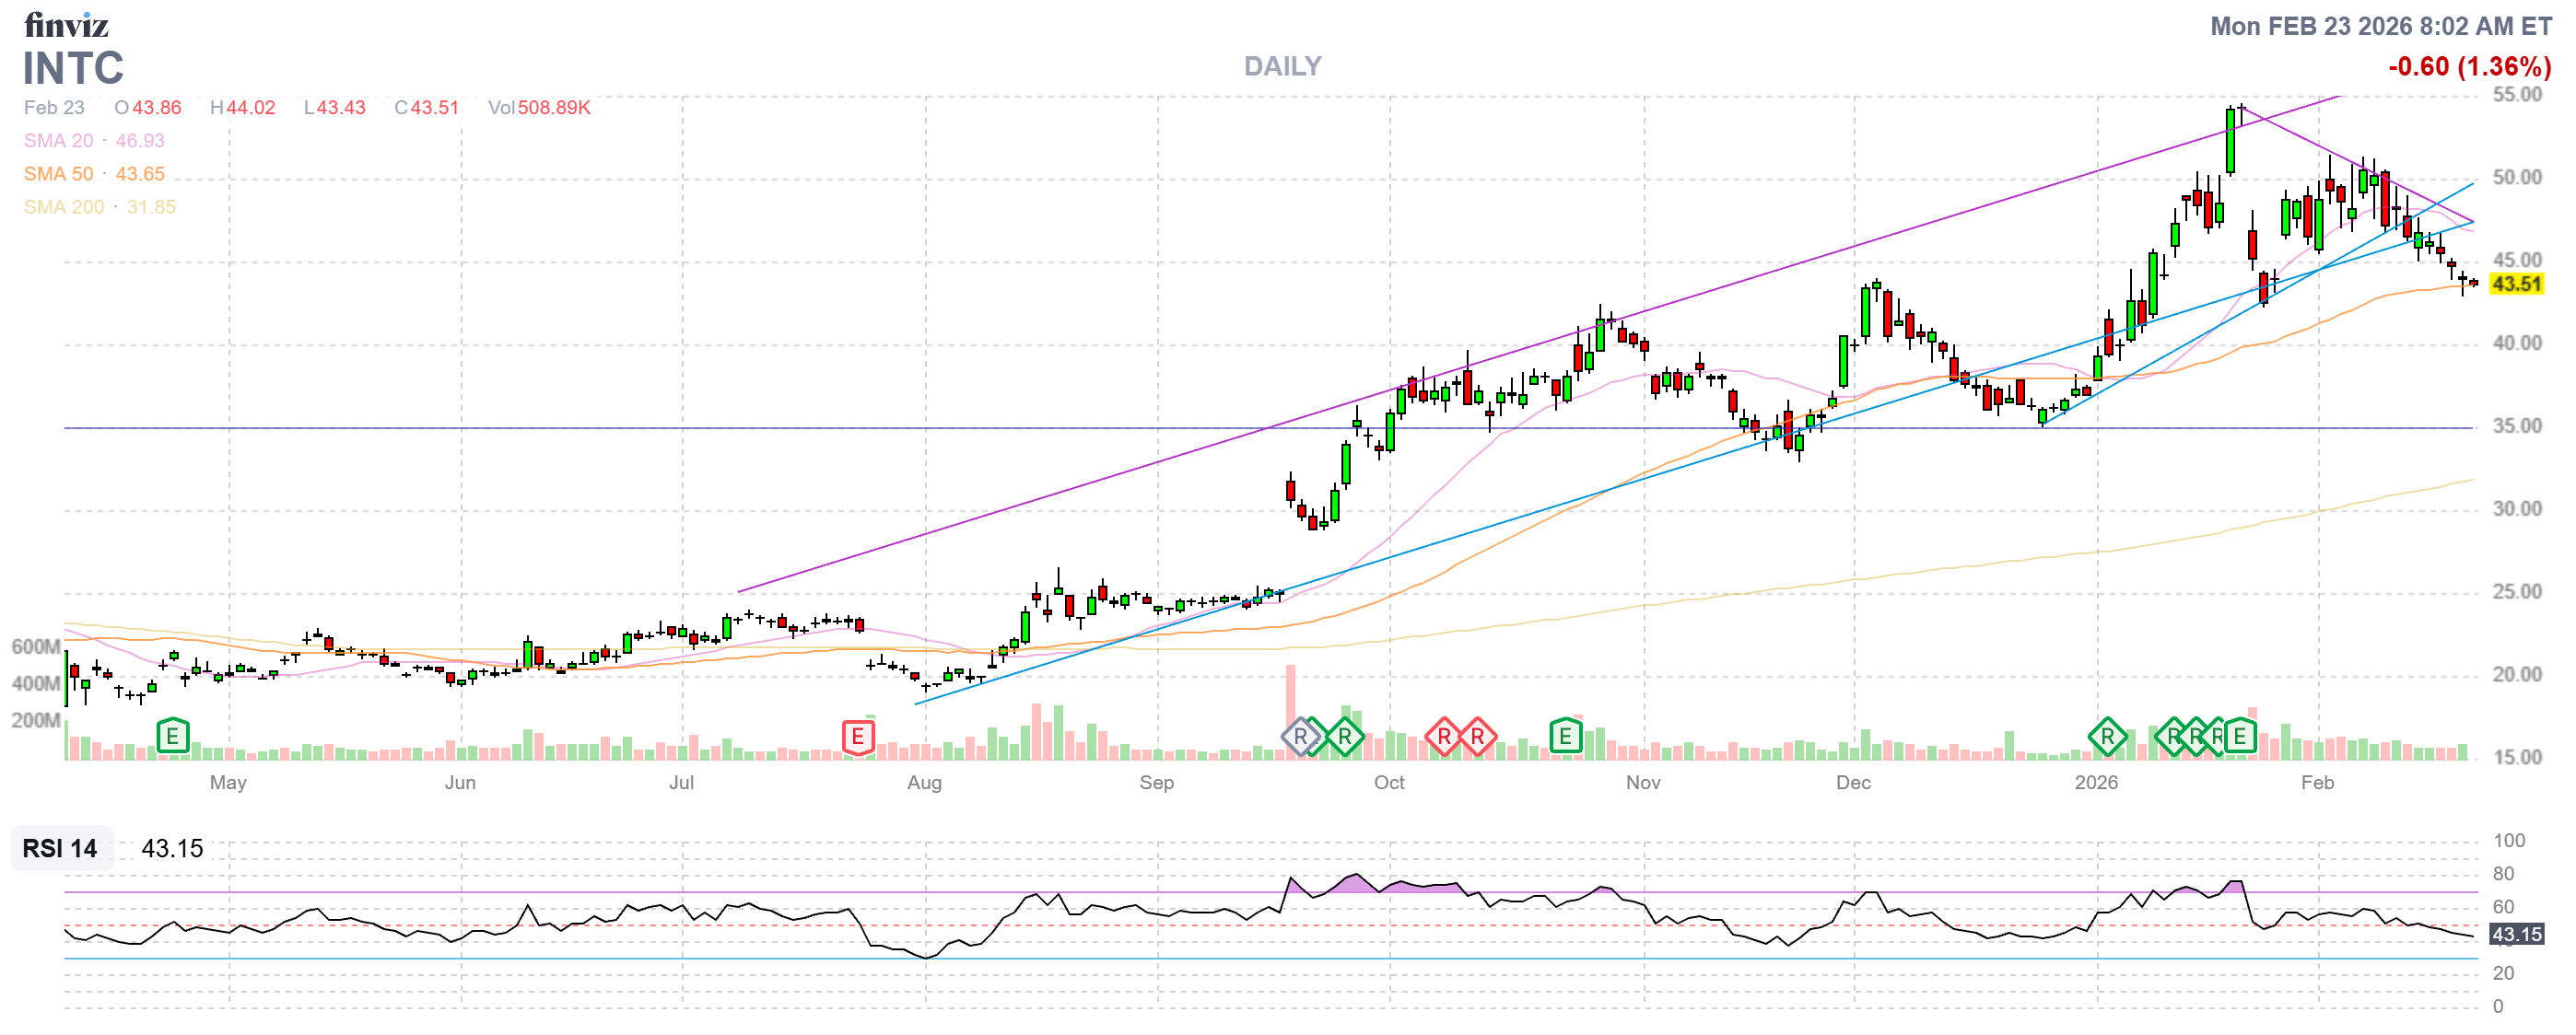This screenshot has width=2576, height=1035.
Task: Click the finviz logo
Action: pyautogui.click(x=66, y=24)
